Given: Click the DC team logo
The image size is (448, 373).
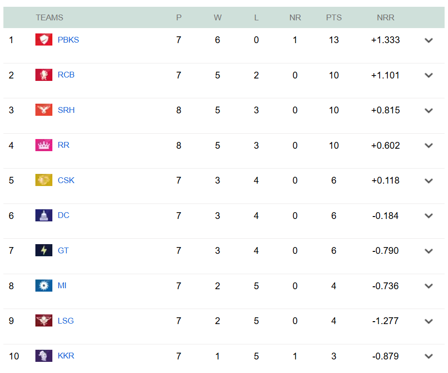Looking at the screenshot, I should (x=44, y=215).
